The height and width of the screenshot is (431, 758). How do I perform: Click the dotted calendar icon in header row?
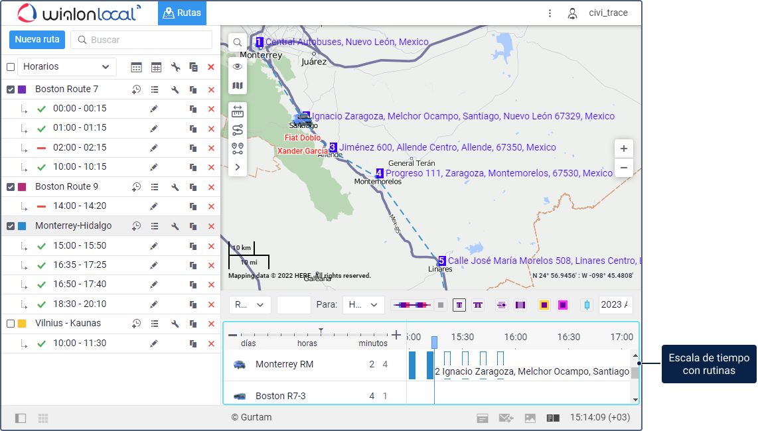[x=136, y=67]
